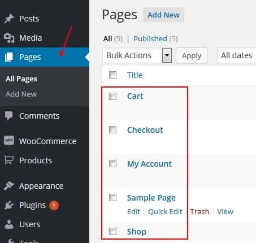256x243 pixels.
Task: Click Quick Edit under Sample Page
Action: [x=165, y=211]
